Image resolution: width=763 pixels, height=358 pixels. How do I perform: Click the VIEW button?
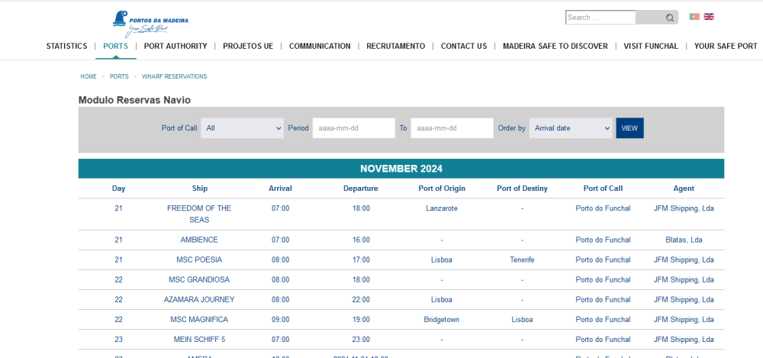pos(629,128)
